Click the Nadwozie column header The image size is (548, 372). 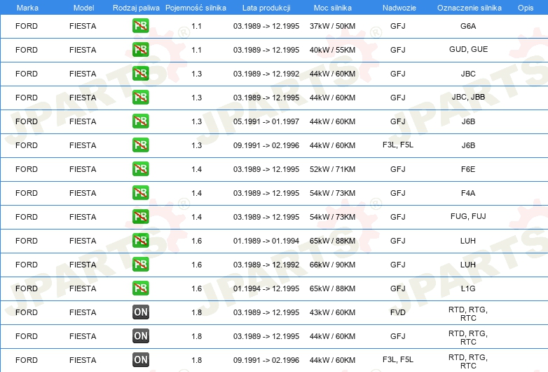click(399, 8)
